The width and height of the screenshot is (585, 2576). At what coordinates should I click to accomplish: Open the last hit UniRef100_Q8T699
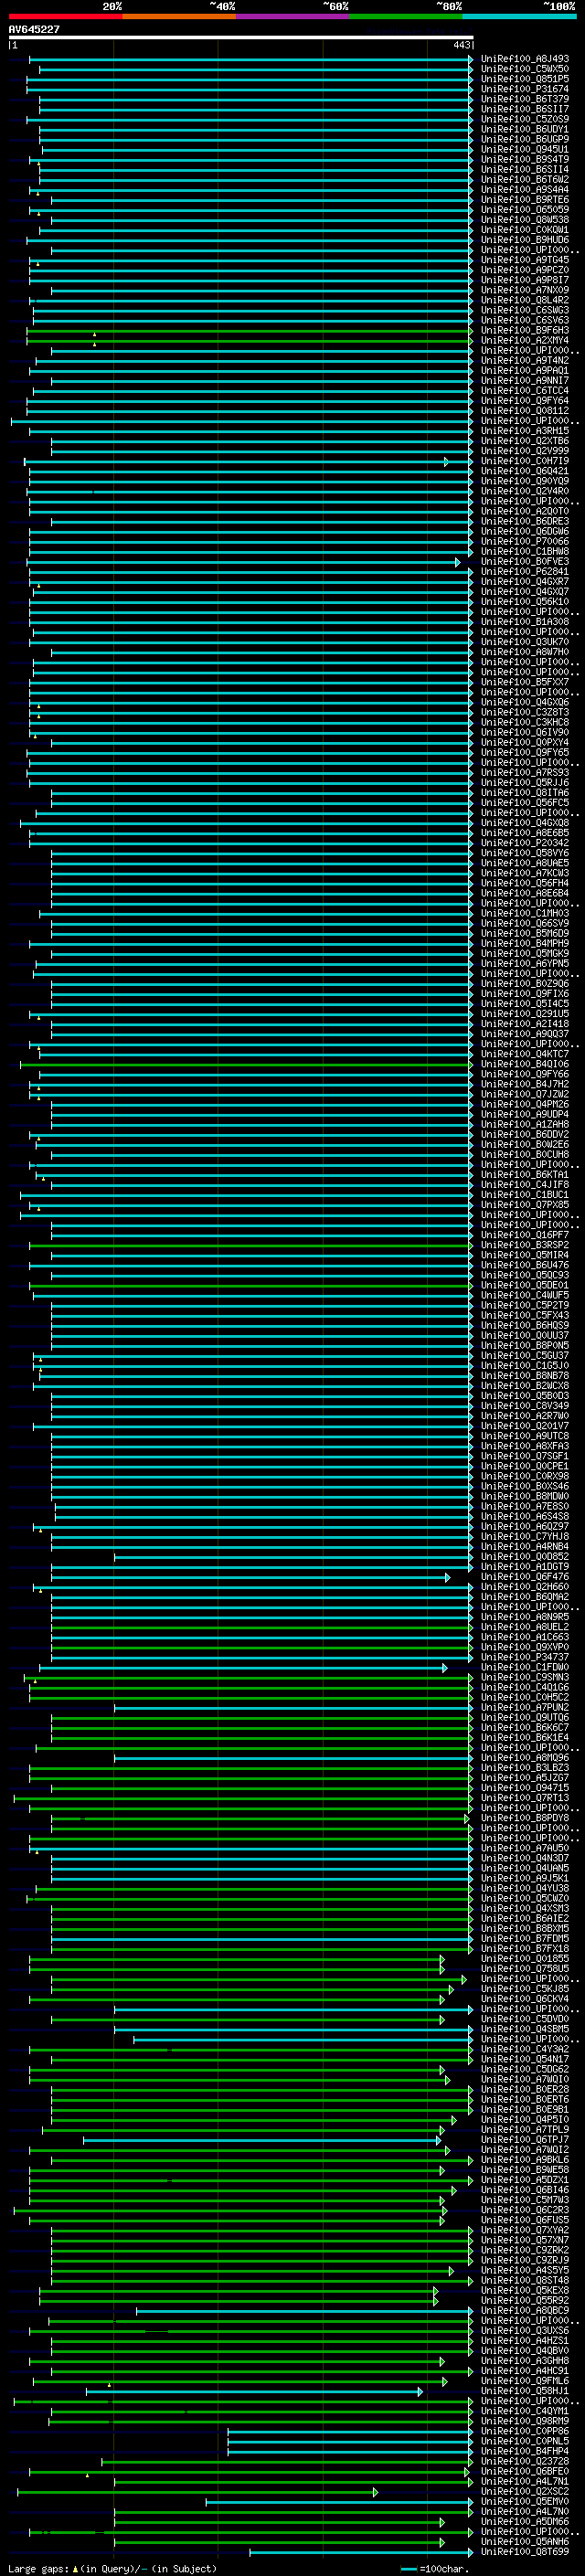(524, 2552)
